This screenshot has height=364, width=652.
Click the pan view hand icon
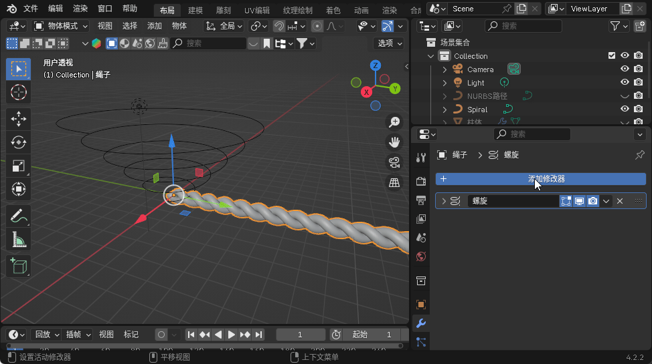[394, 142]
